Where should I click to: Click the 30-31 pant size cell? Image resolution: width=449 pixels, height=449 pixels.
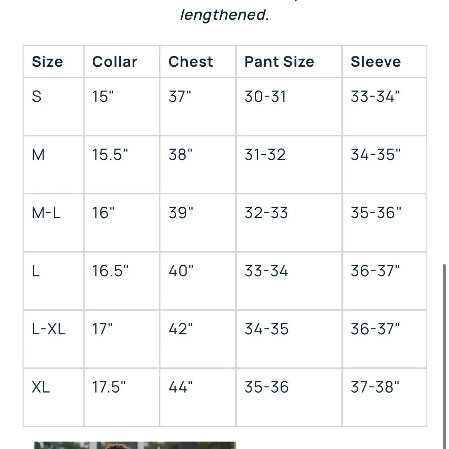coord(265,96)
